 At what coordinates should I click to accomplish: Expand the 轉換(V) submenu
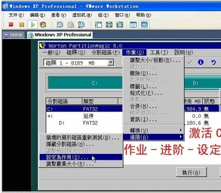(x=154, y=130)
